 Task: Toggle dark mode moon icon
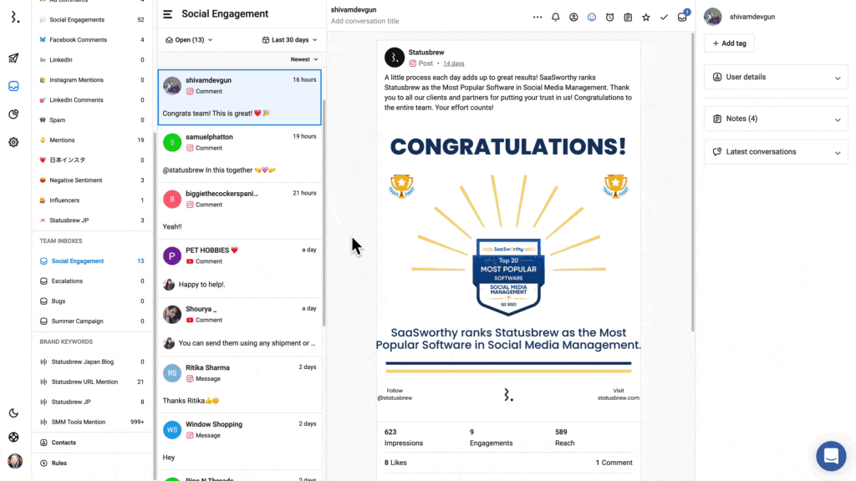13,413
